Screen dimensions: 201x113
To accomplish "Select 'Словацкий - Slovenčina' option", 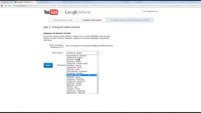I will click(82, 79).
